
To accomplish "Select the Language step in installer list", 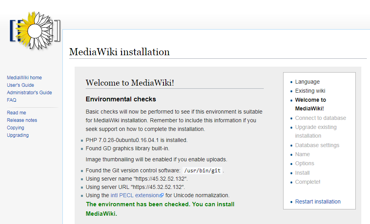I will tap(307, 82).
